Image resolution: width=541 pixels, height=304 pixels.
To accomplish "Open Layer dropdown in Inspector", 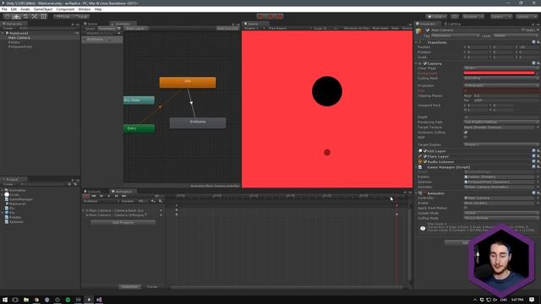I will 516,35.
